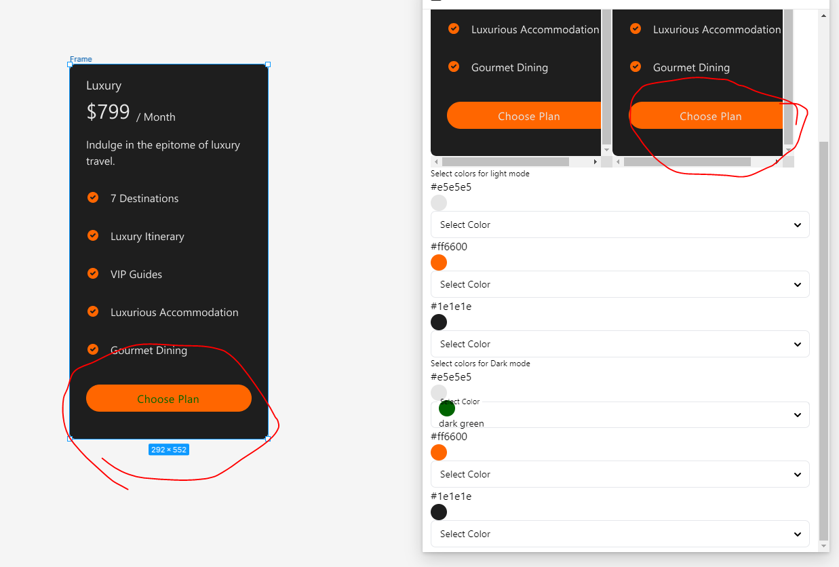Click the checkmark icon next to Luxurious Accommodation in Frame
839x567 pixels.
coord(93,311)
